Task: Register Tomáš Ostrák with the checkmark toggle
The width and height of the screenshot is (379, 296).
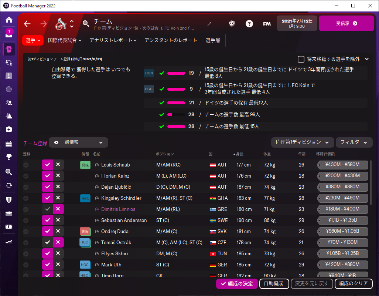Action: tap(47, 242)
